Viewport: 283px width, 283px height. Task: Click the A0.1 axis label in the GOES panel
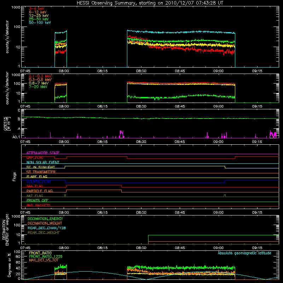coord(16,137)
